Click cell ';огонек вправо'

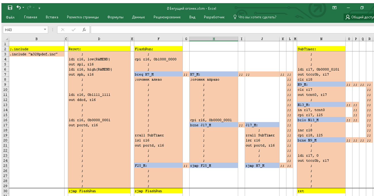point(214,80)
